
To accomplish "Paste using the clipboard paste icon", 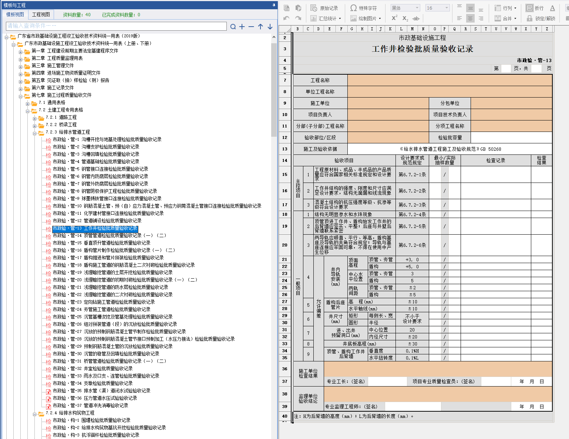I will (298, 8).
